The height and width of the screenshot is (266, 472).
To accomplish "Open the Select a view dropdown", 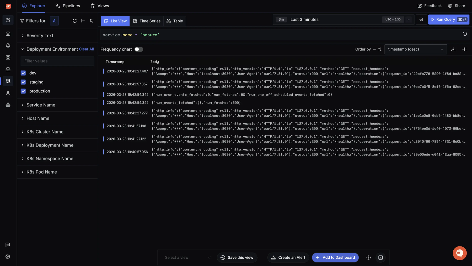I will pyautogui.click(x=188, y=258).
